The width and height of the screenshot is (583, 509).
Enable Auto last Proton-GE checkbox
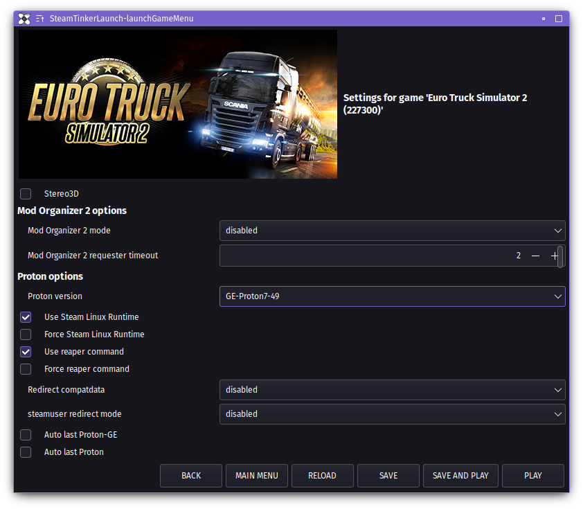[x=26, y=435]
